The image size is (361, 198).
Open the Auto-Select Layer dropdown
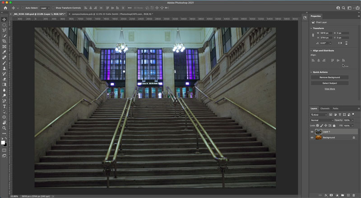pos(45,8)
